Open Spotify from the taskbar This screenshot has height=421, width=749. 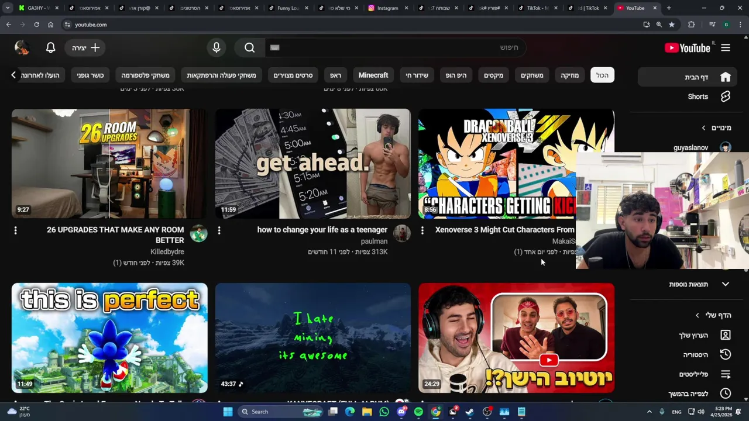[418, 412]
